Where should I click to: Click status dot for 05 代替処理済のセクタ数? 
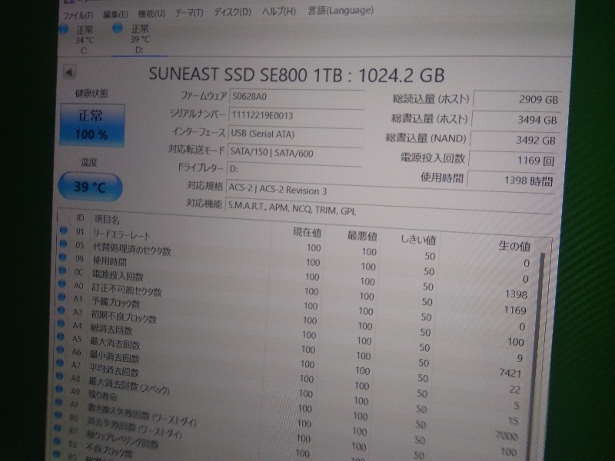(x=63, y=244)
